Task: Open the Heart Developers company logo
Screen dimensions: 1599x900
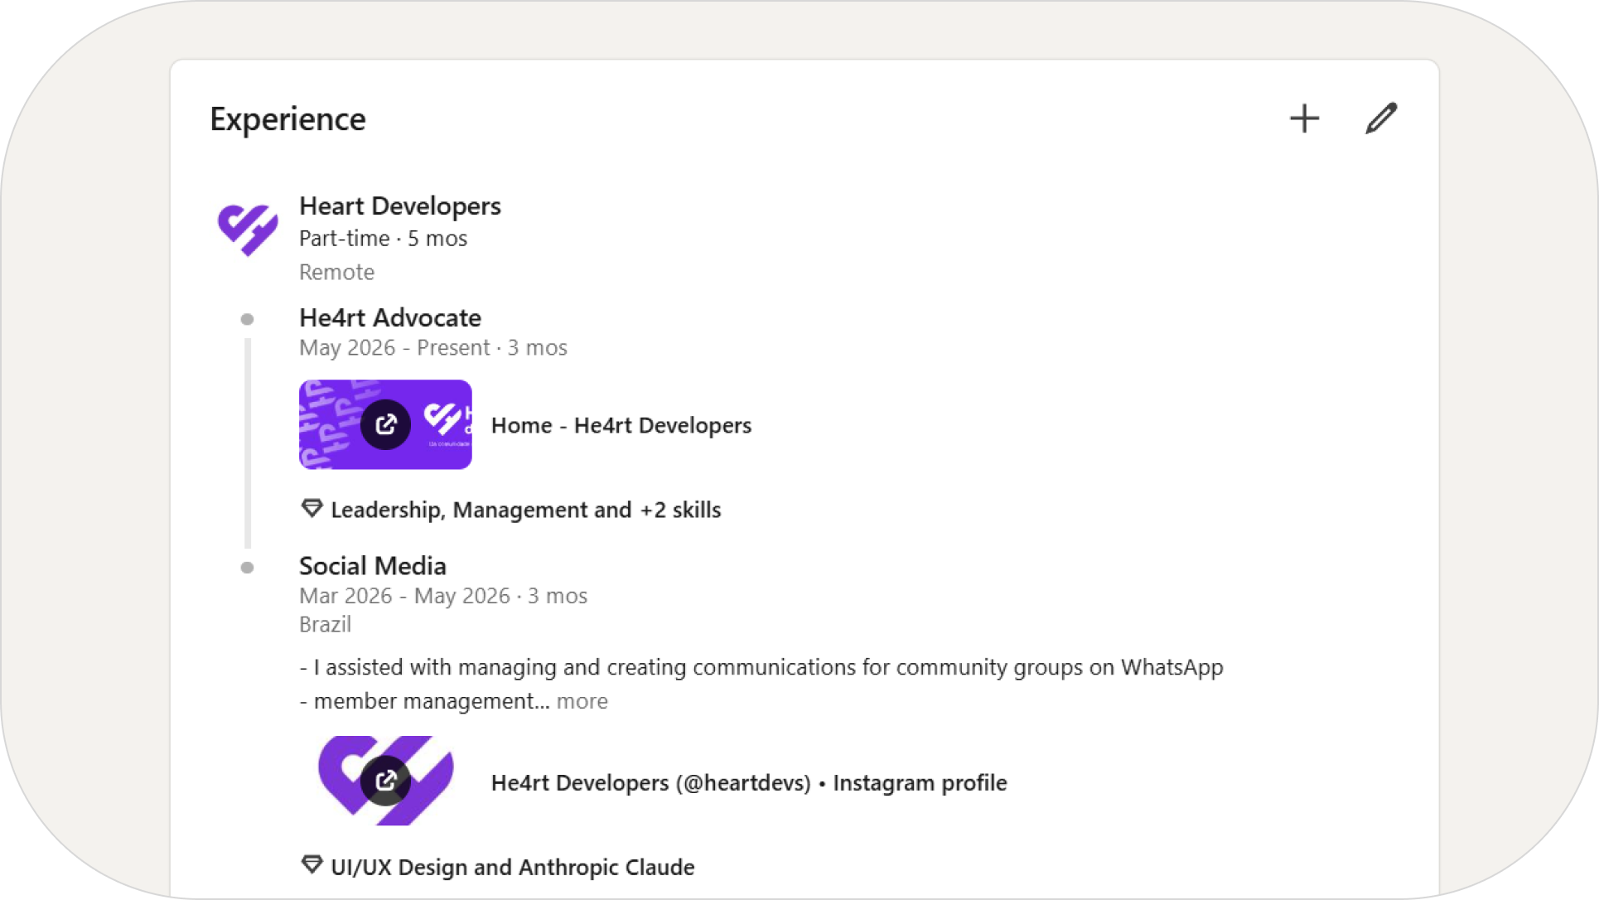Action: [x=248, y=229]
